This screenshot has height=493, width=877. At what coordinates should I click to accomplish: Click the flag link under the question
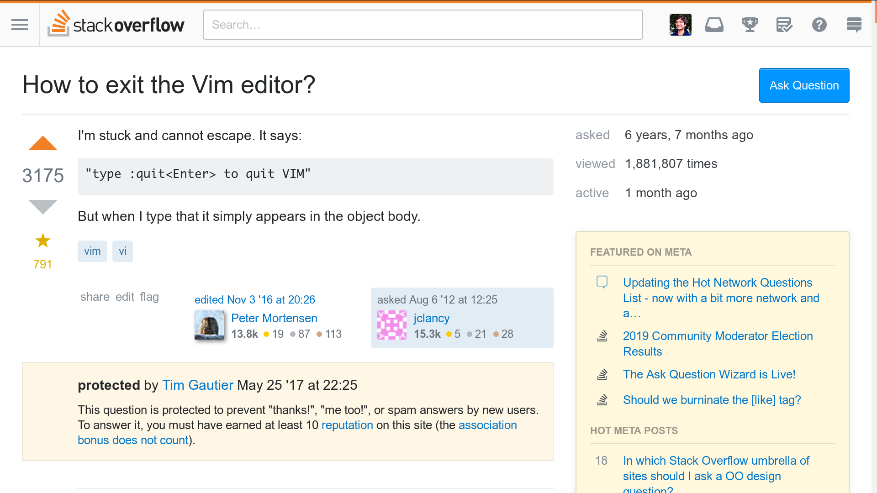pyautogui.click(x=149, y=297)
